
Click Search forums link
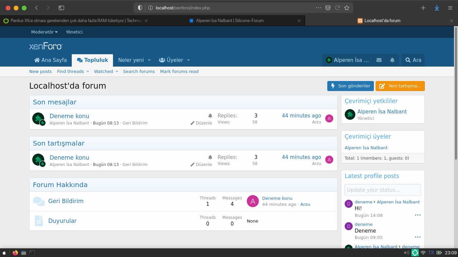click(x=139, y=72)
